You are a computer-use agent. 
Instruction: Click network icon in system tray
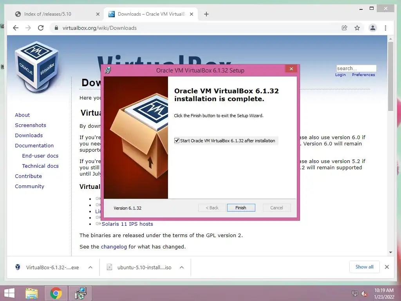[355, 293]
